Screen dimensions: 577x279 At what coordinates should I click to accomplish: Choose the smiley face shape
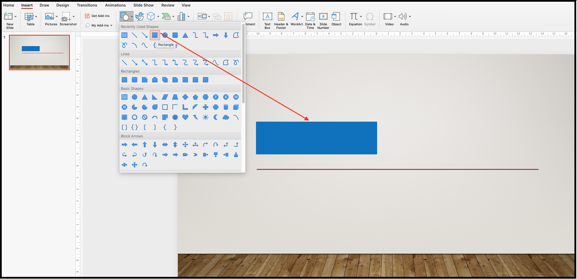click(x=175, y=117)
